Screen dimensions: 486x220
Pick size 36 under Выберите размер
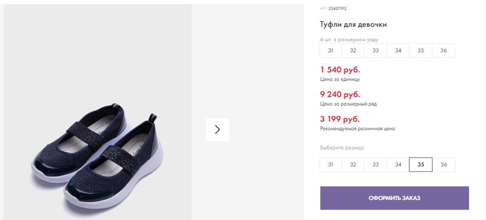tap(443, 165)
